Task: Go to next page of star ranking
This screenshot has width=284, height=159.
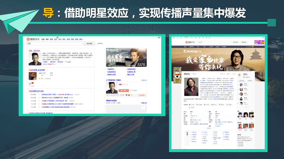Action: [248, 107]
